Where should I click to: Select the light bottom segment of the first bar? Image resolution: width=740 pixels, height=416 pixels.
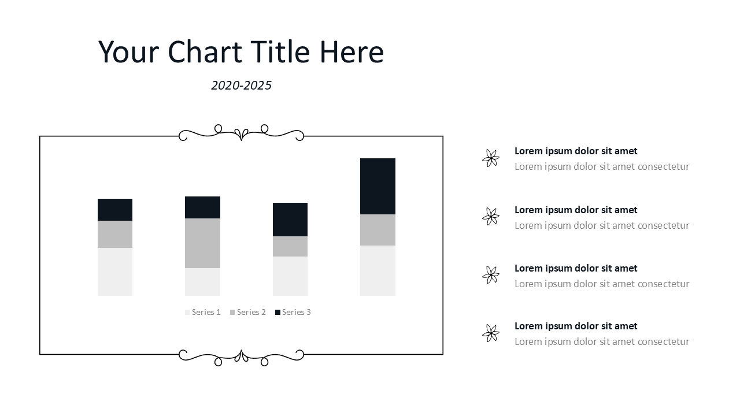pyautogui.click(x=115, y=272)
